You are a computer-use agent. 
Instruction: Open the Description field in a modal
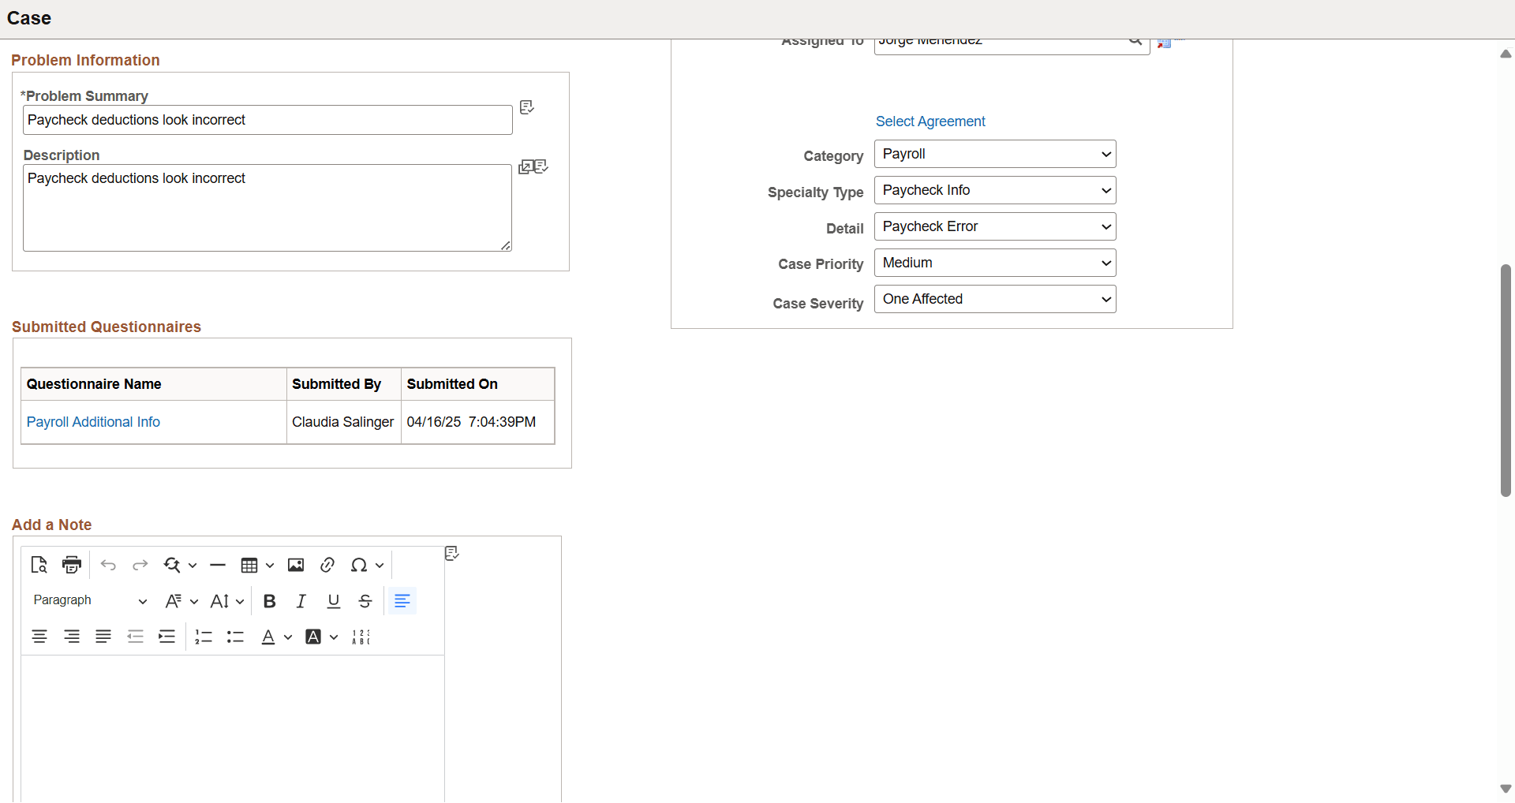point(525,166)
